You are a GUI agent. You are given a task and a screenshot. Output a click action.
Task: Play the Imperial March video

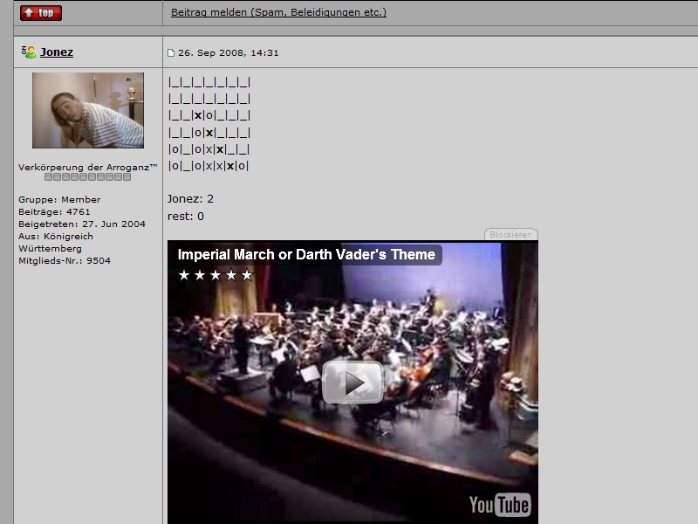coord(352,383)
